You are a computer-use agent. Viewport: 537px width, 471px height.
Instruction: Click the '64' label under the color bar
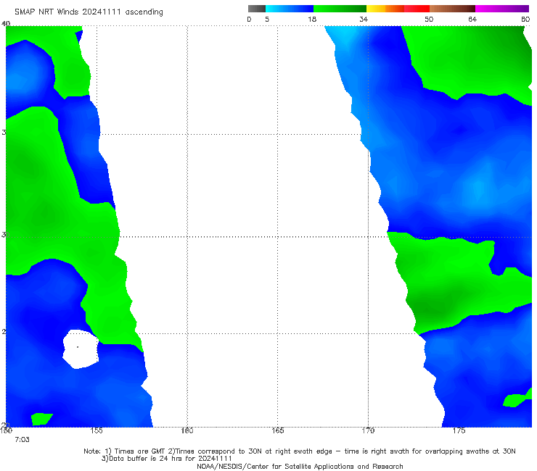[472, 19]
